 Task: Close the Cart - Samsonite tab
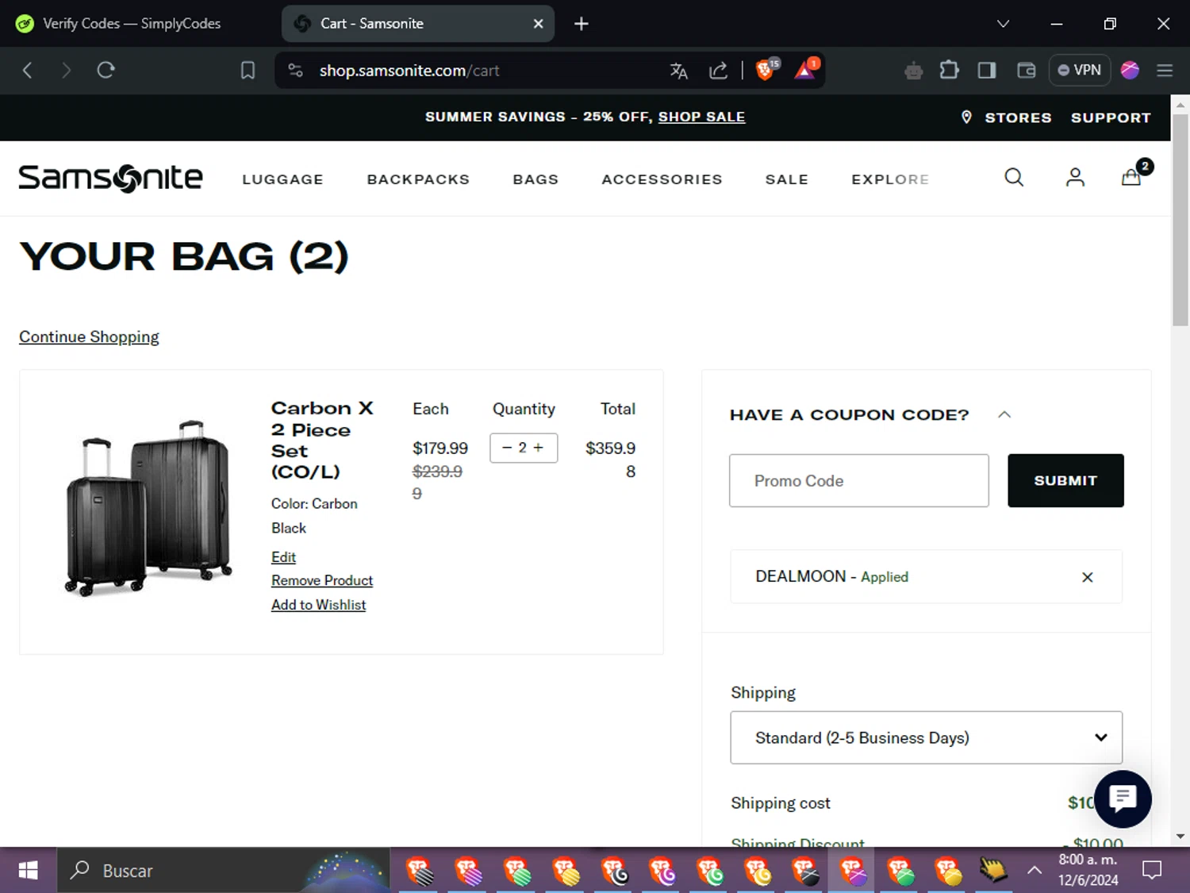coord(538,24)
